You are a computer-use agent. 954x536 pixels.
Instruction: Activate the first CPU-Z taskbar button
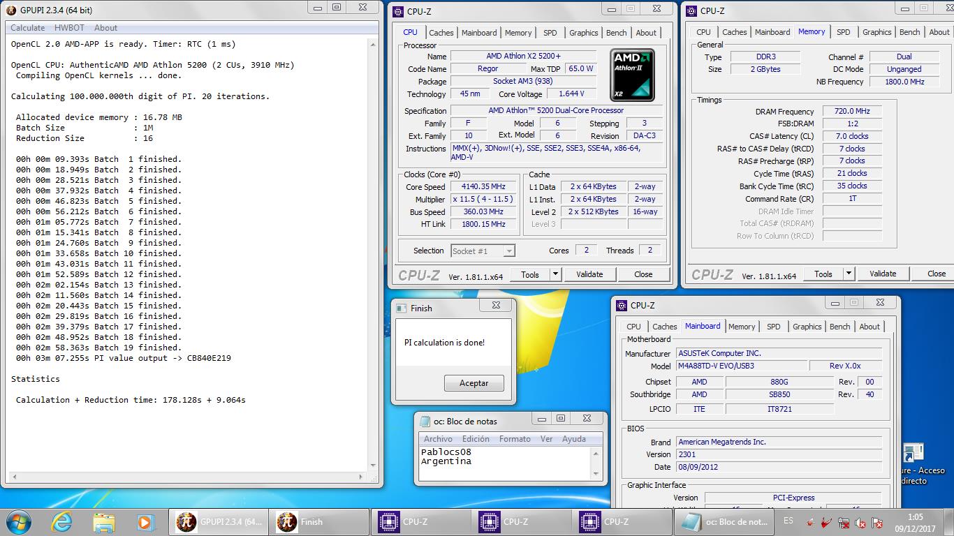tap(420, 521)
